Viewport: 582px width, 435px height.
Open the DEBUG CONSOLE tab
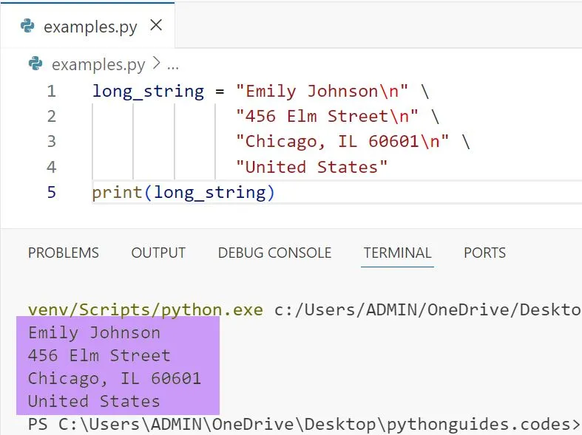click(274, 253)
